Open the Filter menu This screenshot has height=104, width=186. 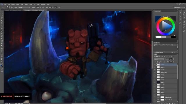[31, 4]
